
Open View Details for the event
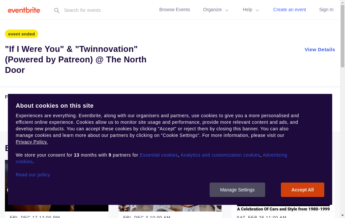pos(319,50)
